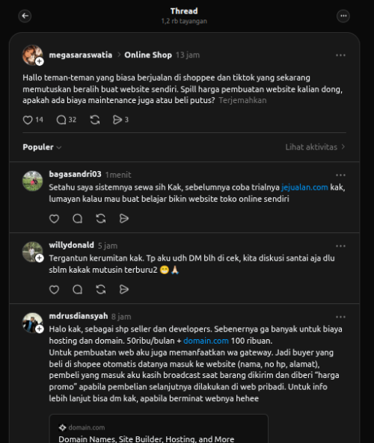
Task: Open the Online Shop topic
Action: click(x=148, y=55)
